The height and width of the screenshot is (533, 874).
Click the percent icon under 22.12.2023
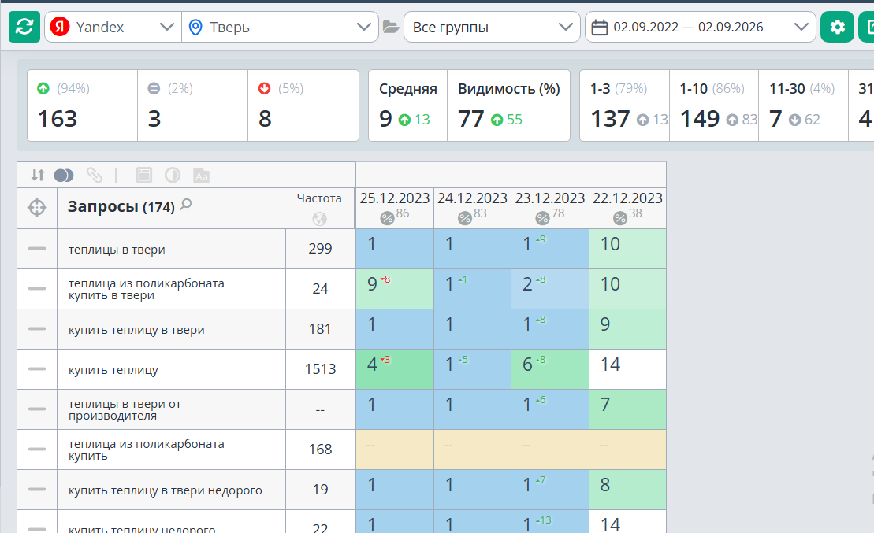click(x=619, y=218)
